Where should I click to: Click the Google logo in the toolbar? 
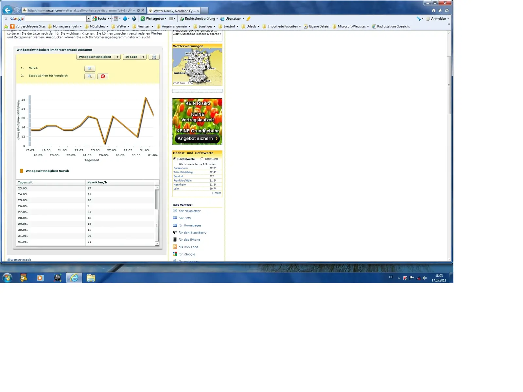17,19
